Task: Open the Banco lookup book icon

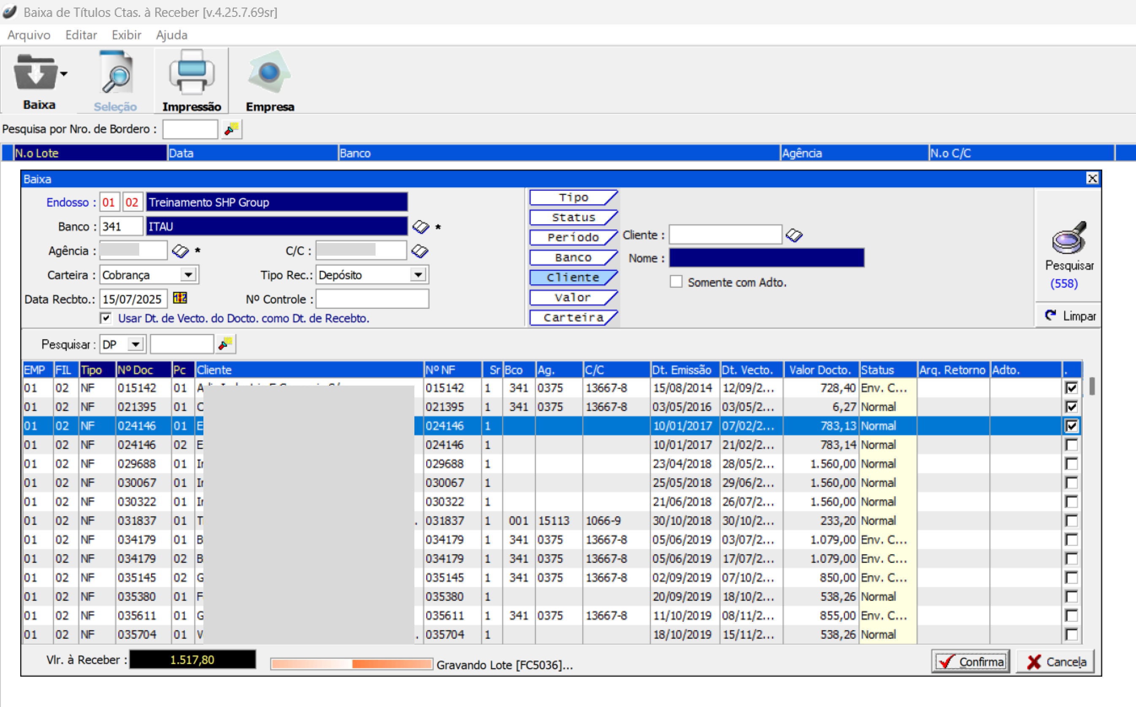Action: (420, 227)
